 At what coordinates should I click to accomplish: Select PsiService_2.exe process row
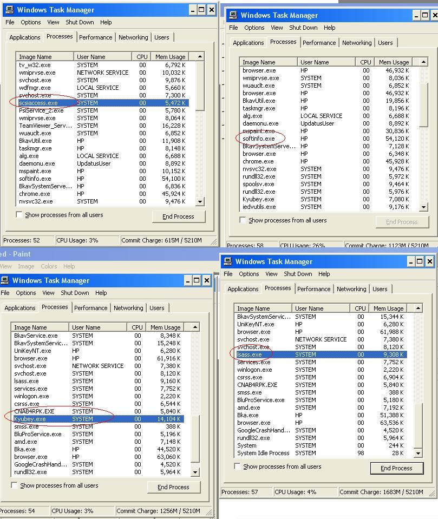(103, 110)
